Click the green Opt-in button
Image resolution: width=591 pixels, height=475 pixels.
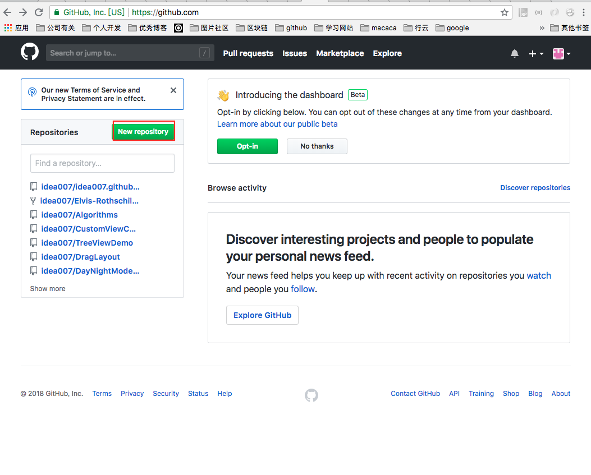tap(248, 146)
